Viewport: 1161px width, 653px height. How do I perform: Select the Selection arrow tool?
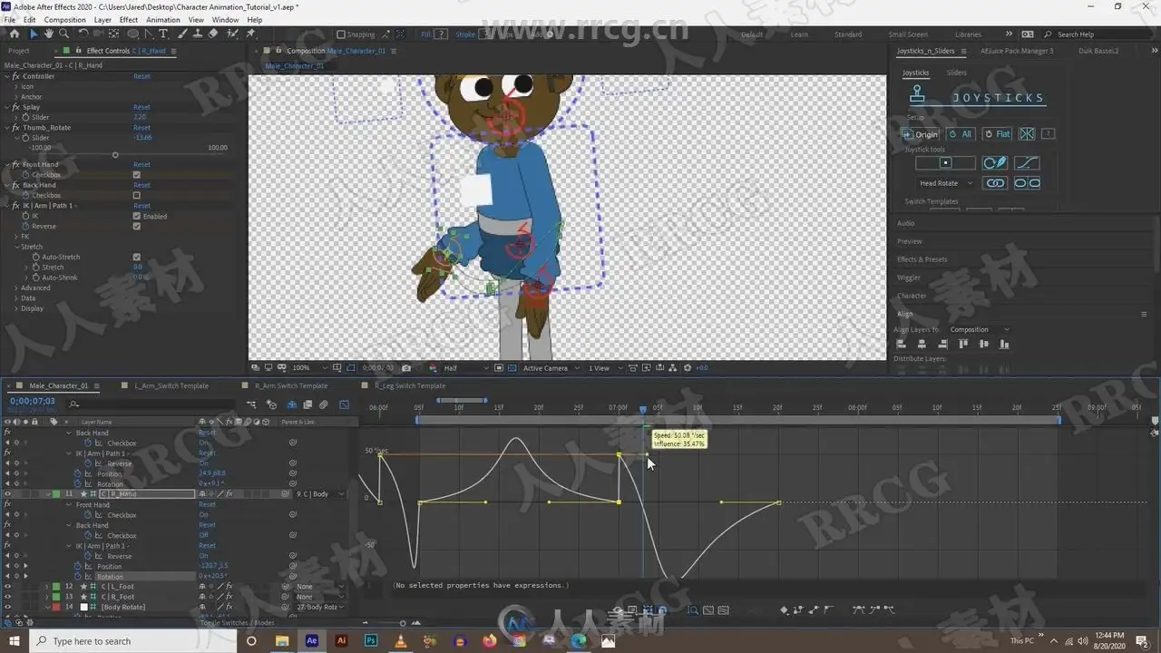[34, 34]
